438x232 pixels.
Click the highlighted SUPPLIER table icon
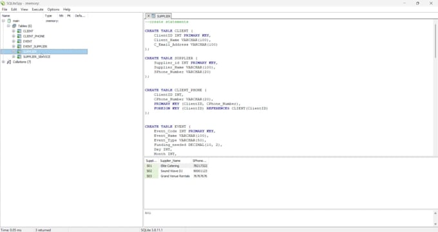(19, 51)
